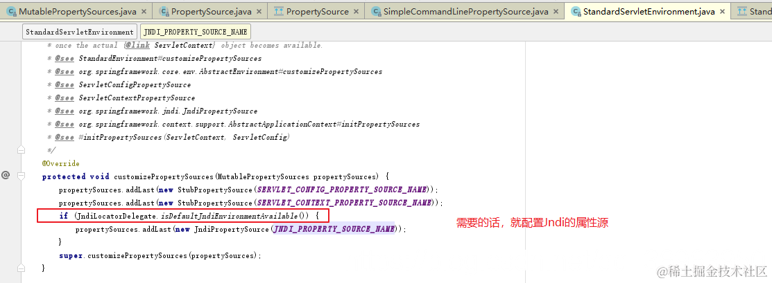Close the PropertySource.java tab

259,11
